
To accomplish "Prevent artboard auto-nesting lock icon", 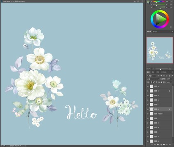I will coord(159,82).
